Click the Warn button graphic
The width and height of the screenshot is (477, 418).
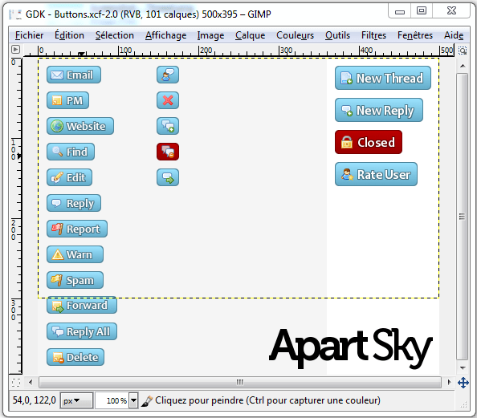click(75, 254)
